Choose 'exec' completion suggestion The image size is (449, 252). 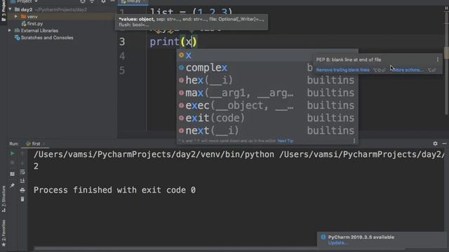click(267, 106)
